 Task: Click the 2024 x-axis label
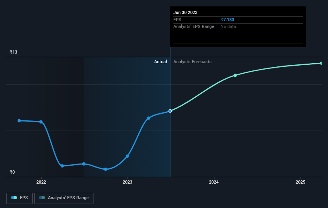click(214, 182)
